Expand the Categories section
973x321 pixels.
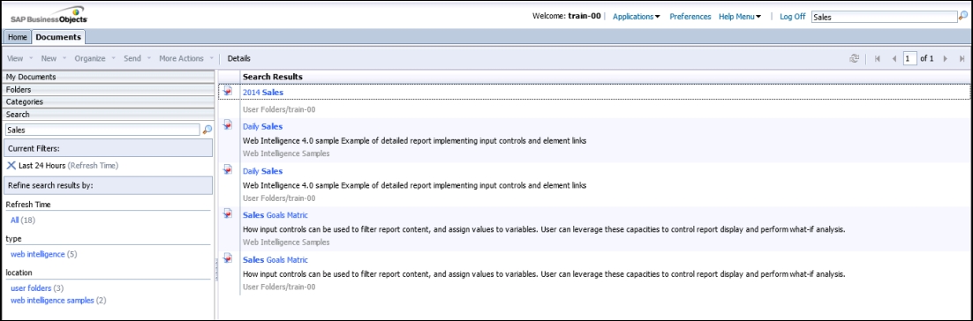(x=108, y=101)
